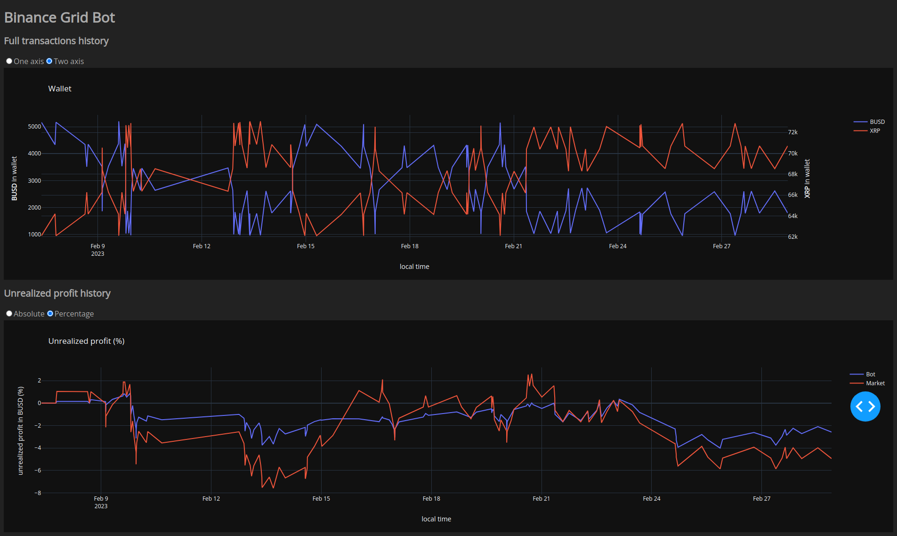
Task: Click the 5000 tick on BUSD axis
Action: [34, 127]
